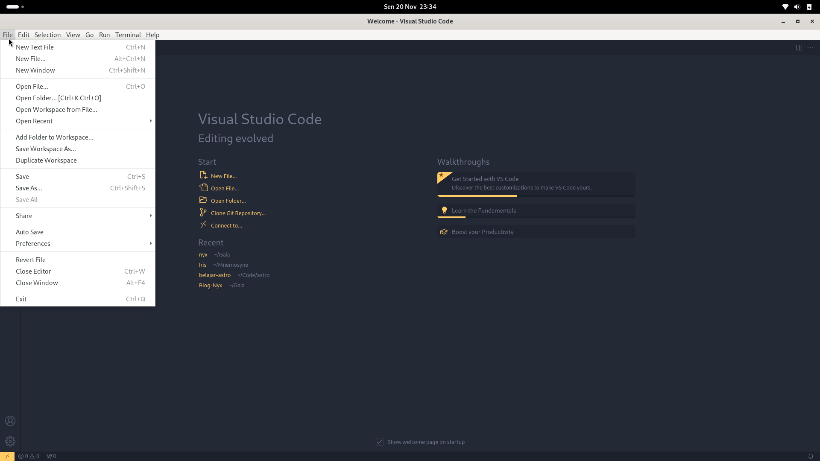The width and height of the screenshot is (820, 461).
Task: Toggle Show welcome page on startup checkbox
Action: 380,442
